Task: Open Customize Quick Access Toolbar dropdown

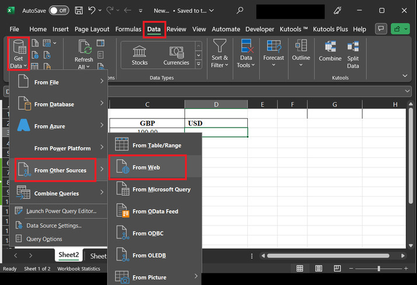Action: coord(141,11)
